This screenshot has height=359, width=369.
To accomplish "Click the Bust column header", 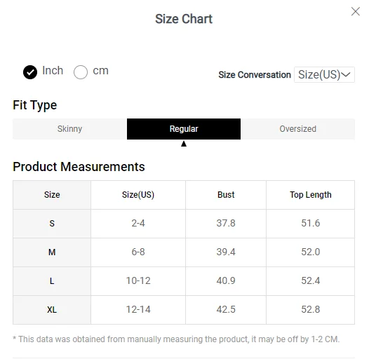I will coord(226,195).
